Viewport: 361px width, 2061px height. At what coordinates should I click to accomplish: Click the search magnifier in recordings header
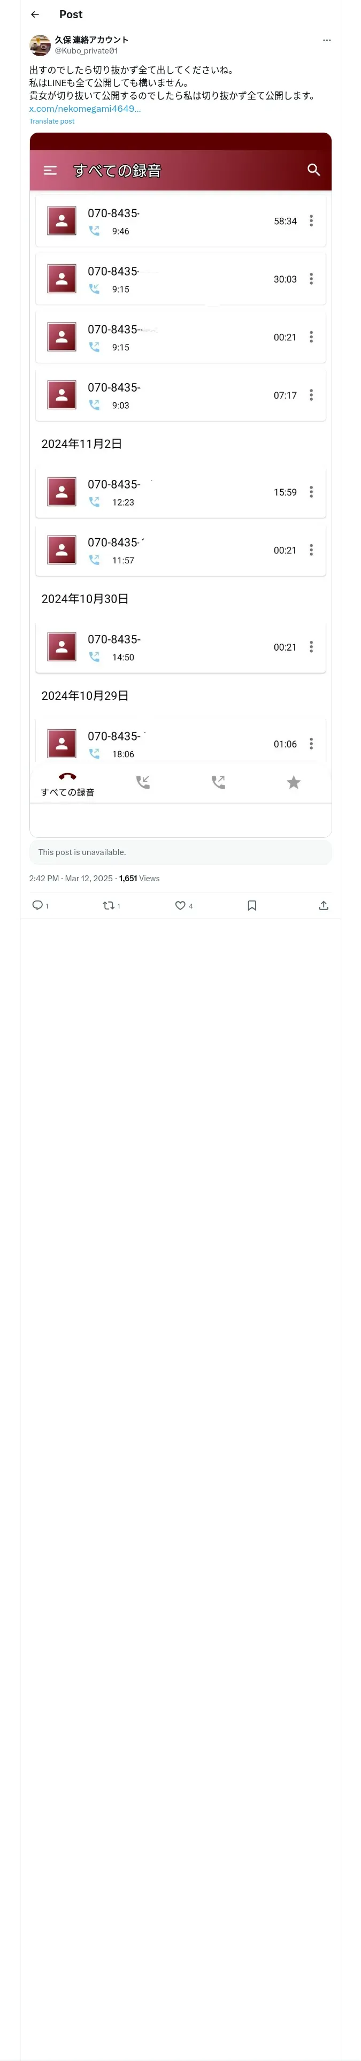pos(313,171)
